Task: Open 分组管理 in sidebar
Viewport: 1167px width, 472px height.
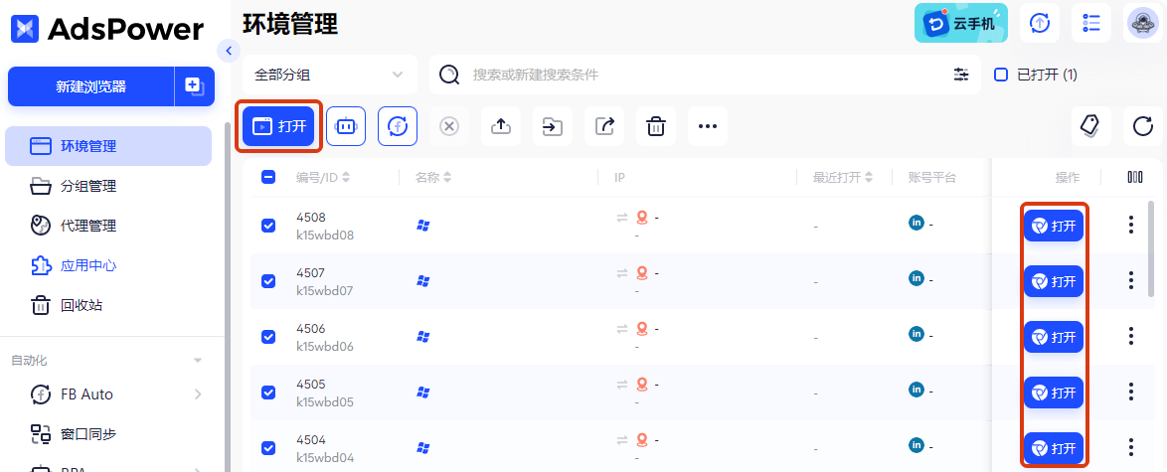Action: pos(88,186)
